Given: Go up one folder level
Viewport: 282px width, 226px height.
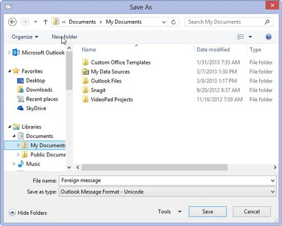Looking at the screenshot, I should 46,22.
